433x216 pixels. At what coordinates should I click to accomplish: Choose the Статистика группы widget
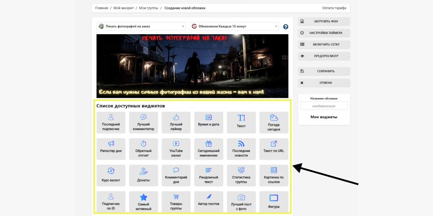coord(241,175)
